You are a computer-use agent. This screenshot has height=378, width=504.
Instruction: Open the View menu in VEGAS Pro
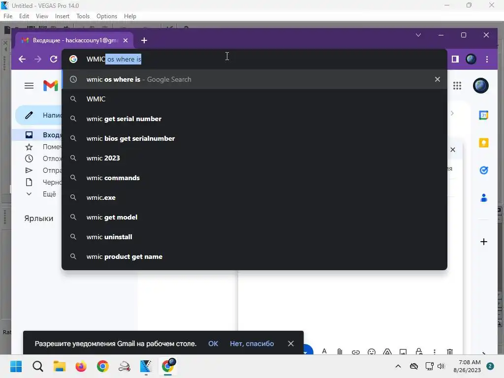[42, 16]
